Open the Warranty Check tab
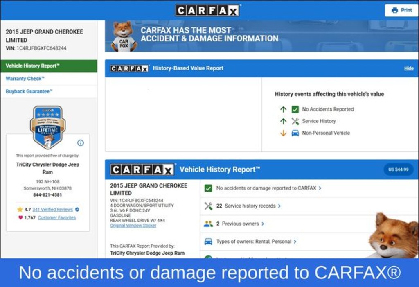Image resolution: width=419 pixels, height=287 pixels. point(49,79)
